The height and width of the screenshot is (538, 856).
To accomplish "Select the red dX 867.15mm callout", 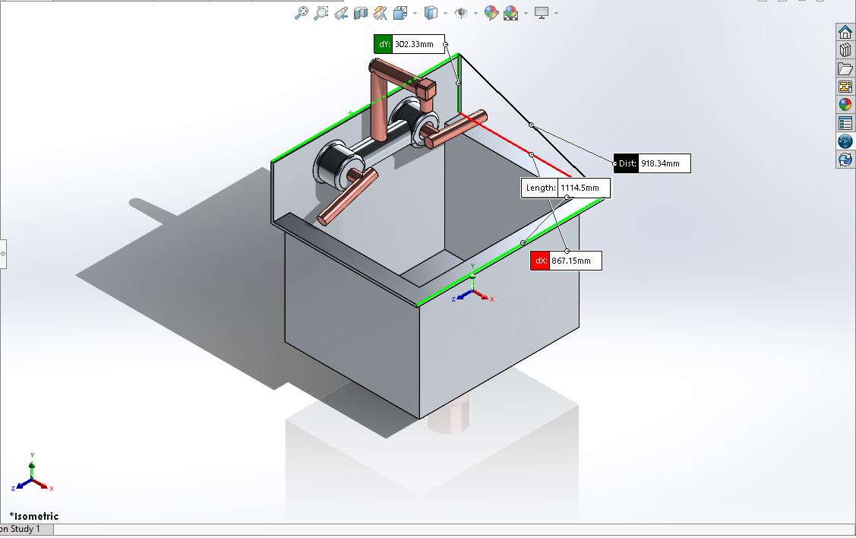I will (x=566, y=261).
